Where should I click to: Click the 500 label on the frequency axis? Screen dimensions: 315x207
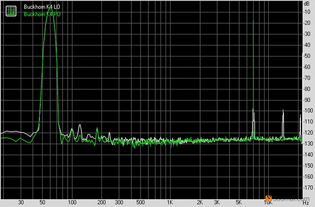pyautogui.click(x=140, y=203)
